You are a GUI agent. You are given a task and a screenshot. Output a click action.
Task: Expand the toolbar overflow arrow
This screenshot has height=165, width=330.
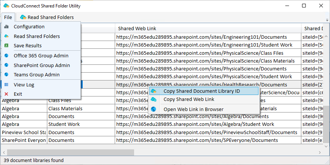point(327,20)
